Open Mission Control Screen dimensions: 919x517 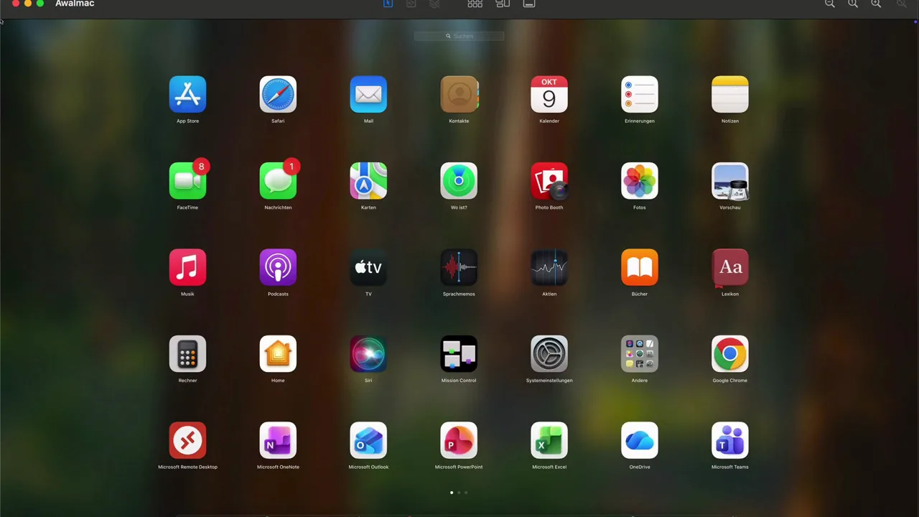pyautogui.click(x=459, y=354)
